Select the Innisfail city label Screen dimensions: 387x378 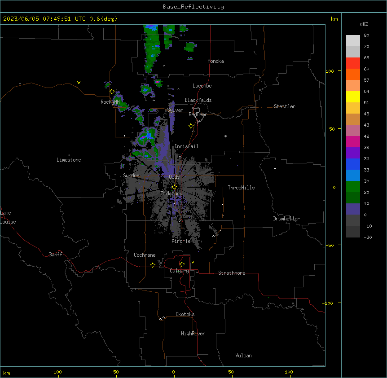pos(186,146)
